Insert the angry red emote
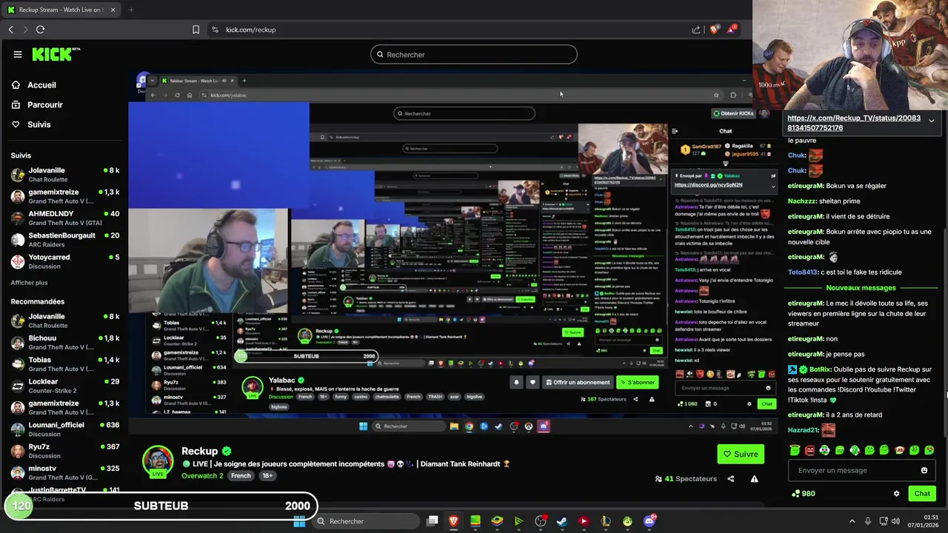The height and width of the screenshot is (533, 948). tap(810, 450)
